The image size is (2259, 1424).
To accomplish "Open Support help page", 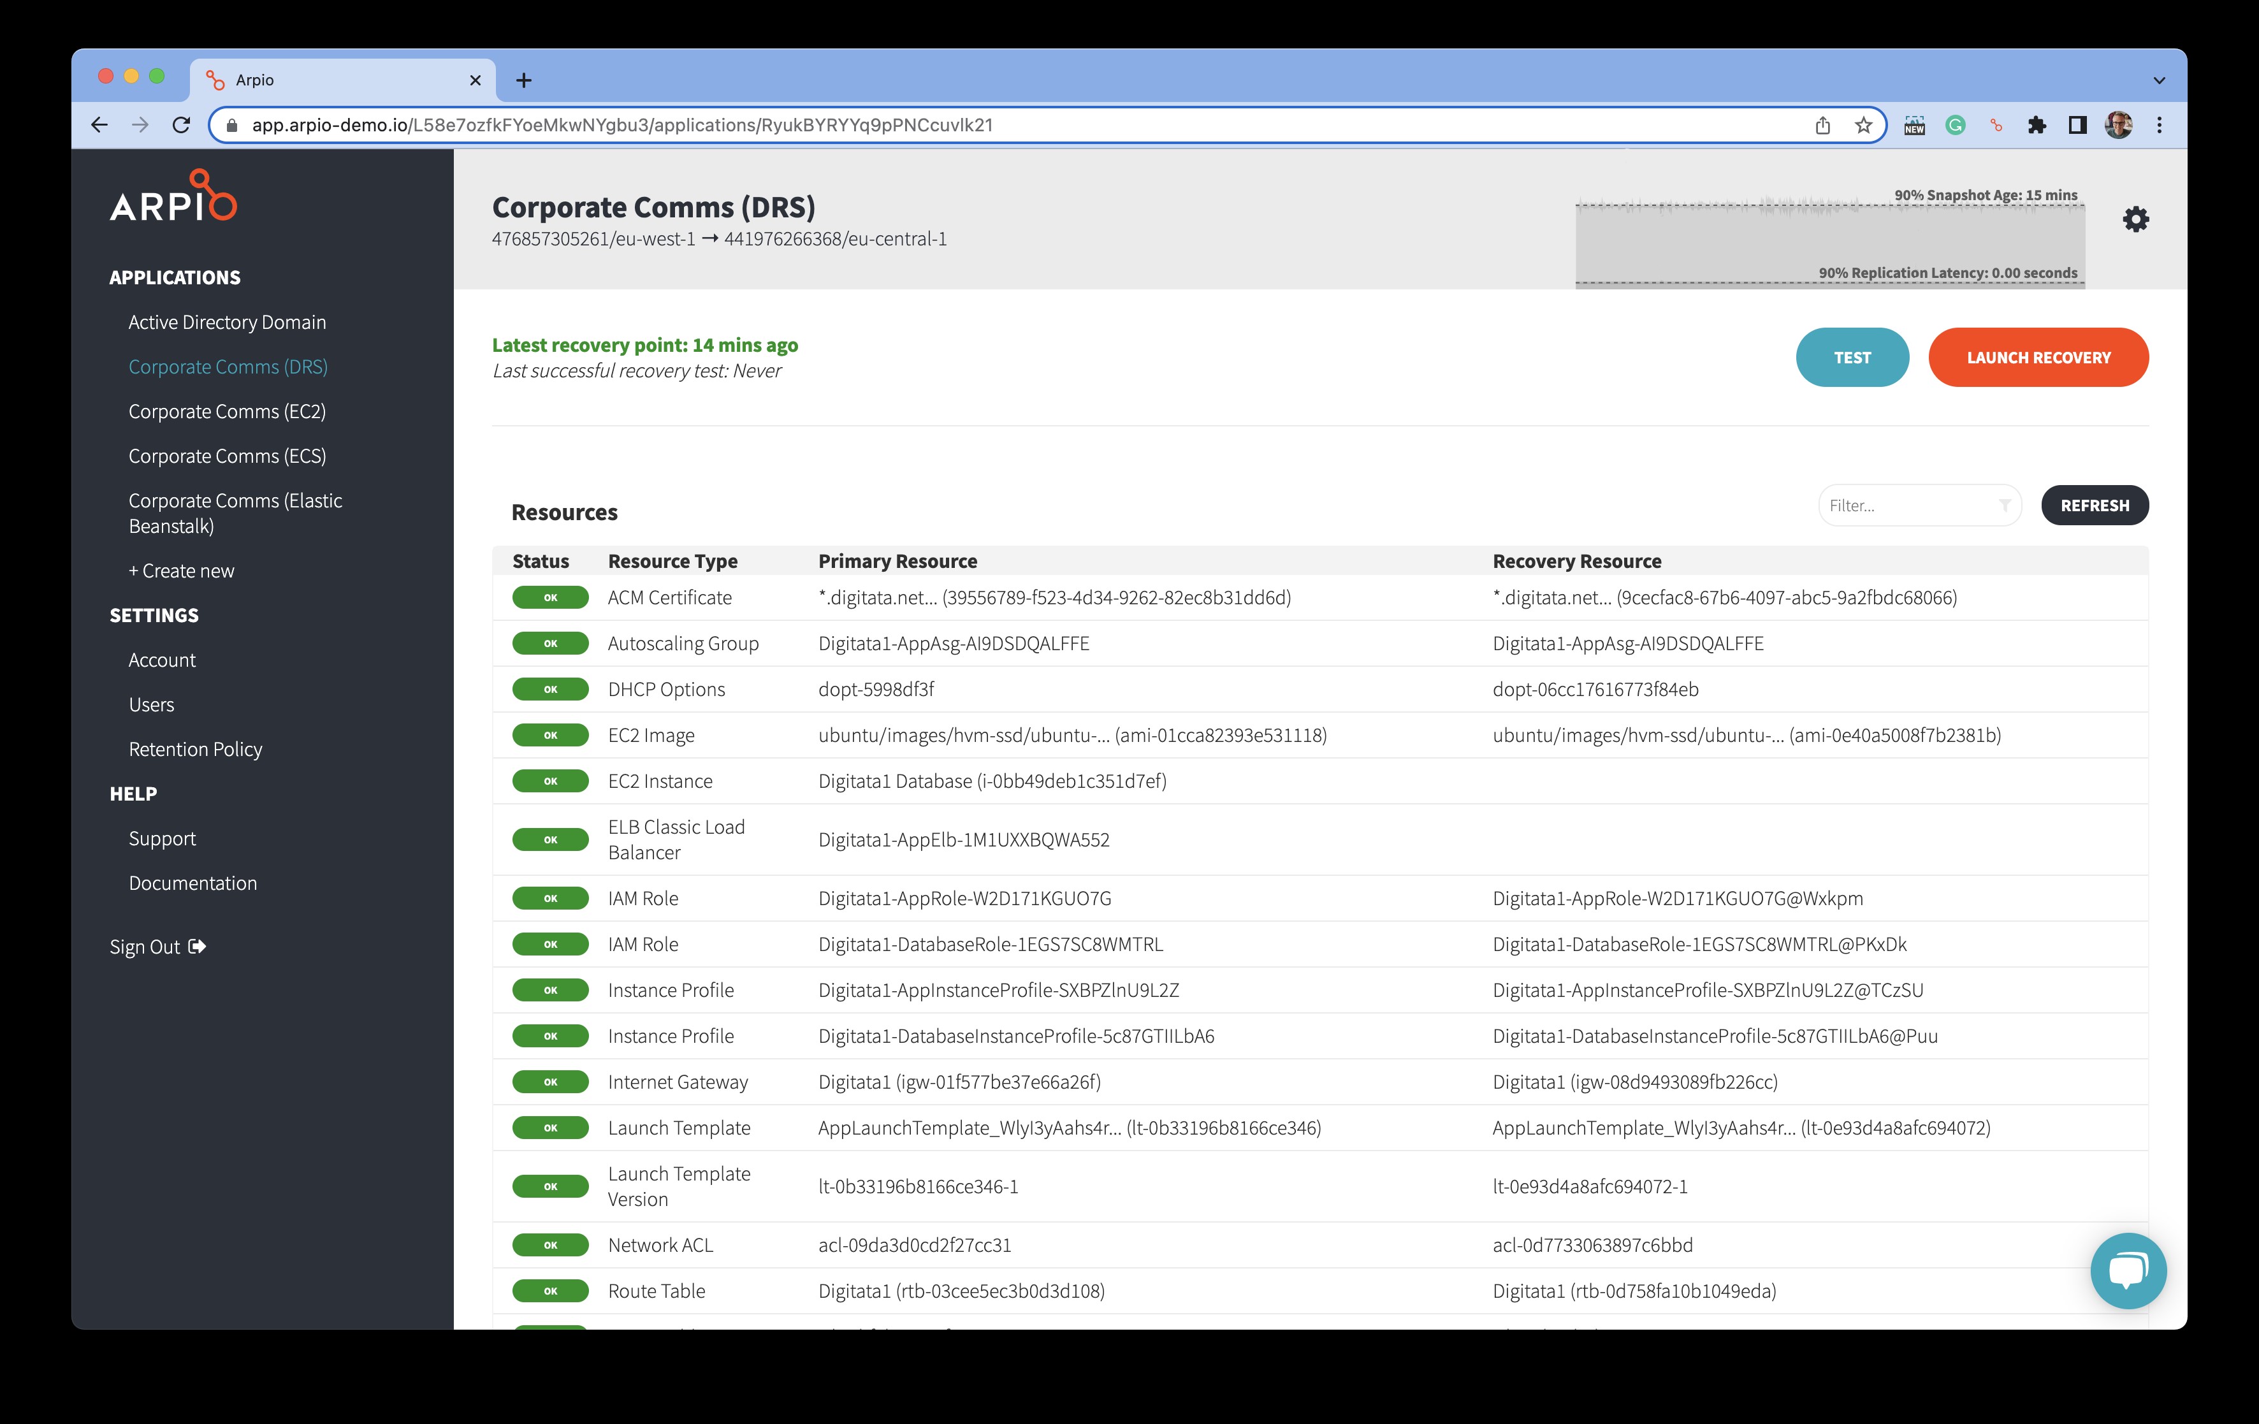I will (163, 838).
